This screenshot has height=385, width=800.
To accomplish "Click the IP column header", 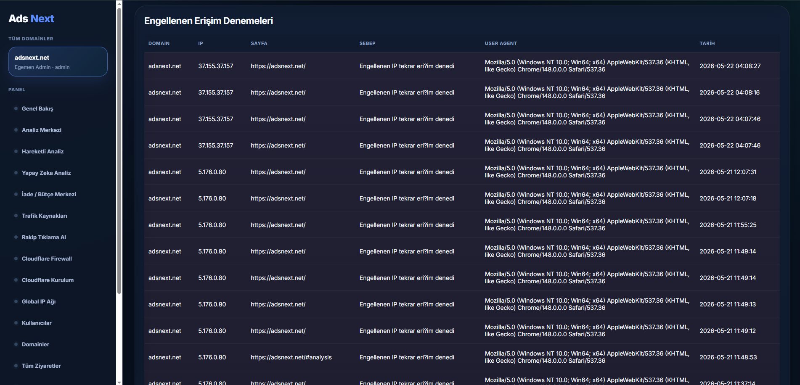I will [201, 43].
